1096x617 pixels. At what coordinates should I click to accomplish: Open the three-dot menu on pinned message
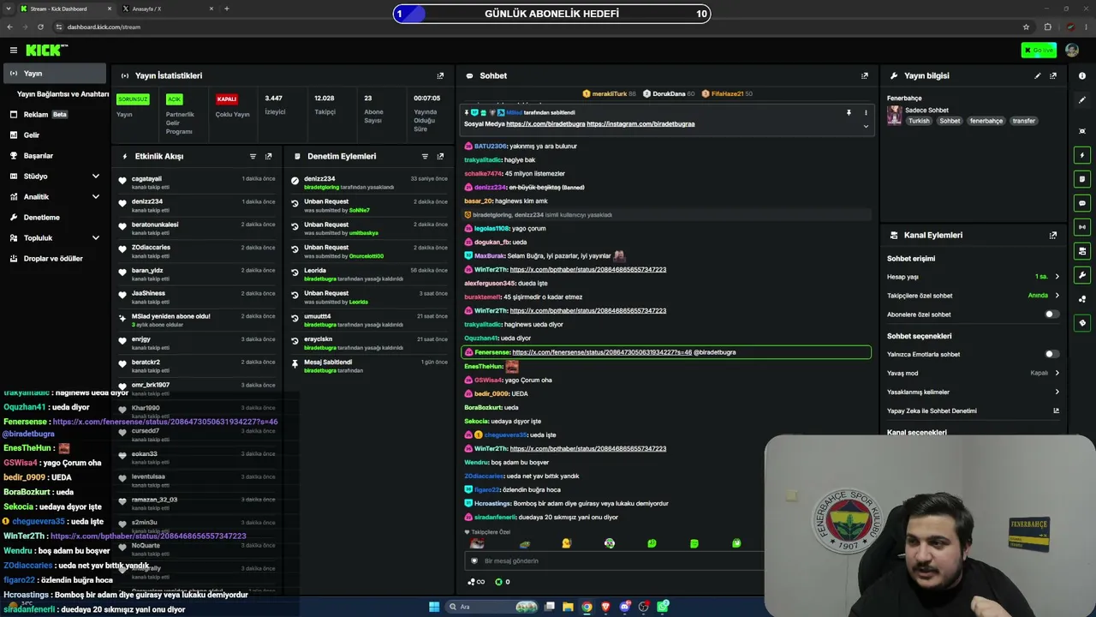tap(866, 112)
